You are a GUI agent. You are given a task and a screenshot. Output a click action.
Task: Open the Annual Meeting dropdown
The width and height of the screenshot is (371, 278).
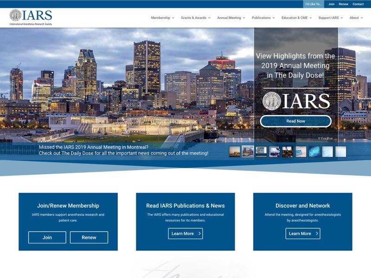click(230, 18)
